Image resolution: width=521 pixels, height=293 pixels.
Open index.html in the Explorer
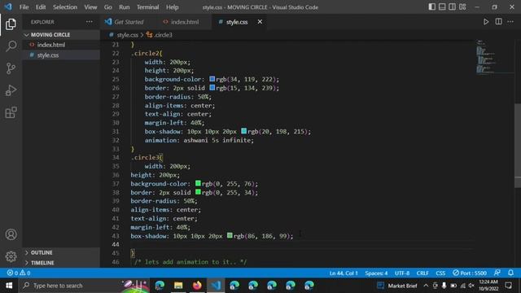pos(61,45)
